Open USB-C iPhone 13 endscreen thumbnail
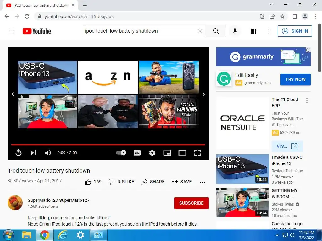This screenshot has width=322, height=241. 47,77
